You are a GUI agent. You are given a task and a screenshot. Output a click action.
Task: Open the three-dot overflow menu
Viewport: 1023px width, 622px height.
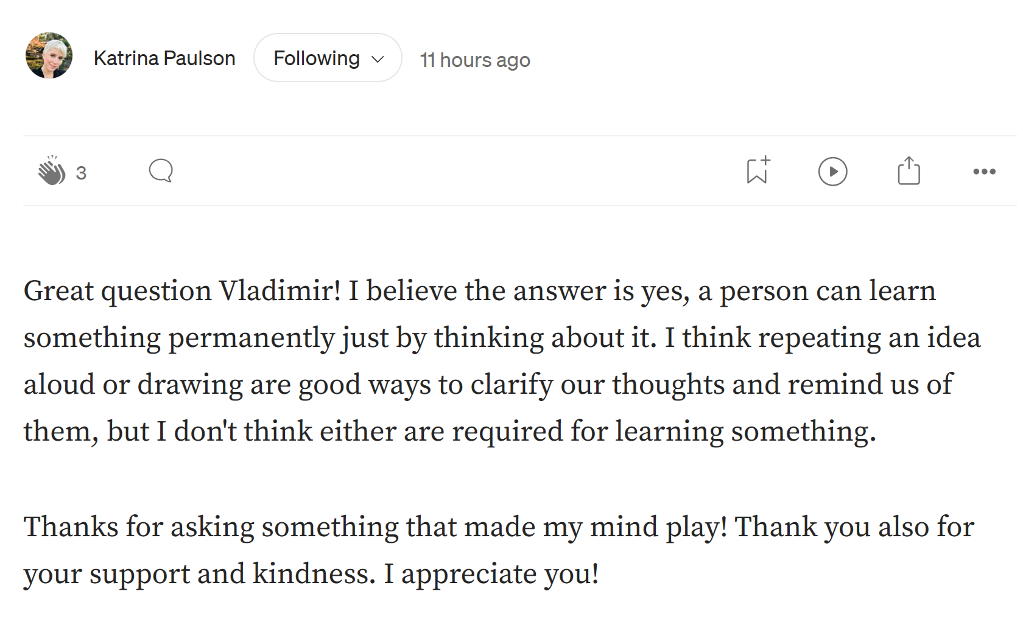coord(983,171)
